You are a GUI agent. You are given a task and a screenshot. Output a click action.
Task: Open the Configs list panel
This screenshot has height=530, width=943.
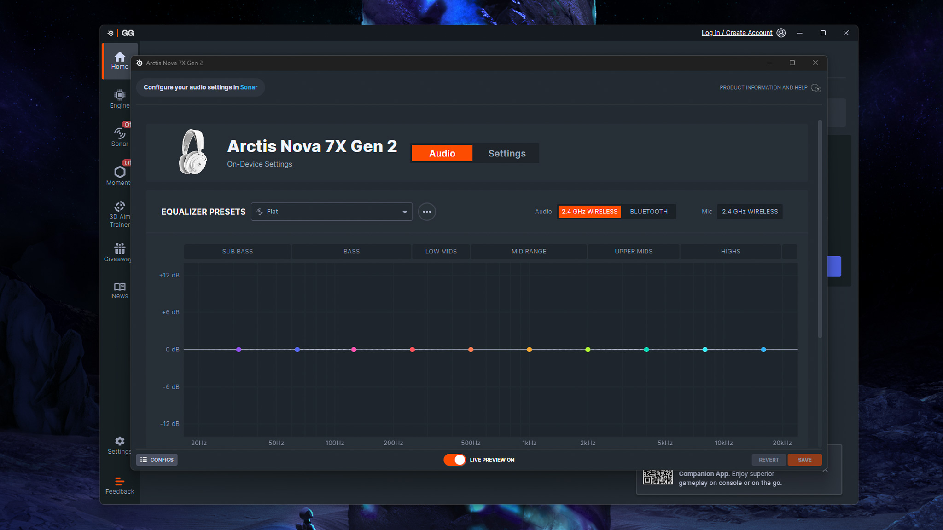(157, 460)
